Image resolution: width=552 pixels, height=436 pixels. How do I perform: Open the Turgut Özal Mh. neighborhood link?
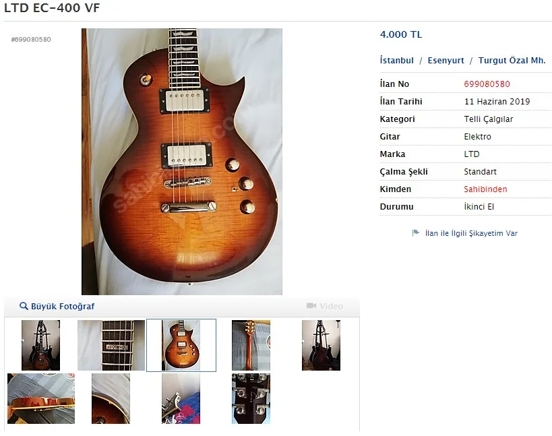point(512,60)
